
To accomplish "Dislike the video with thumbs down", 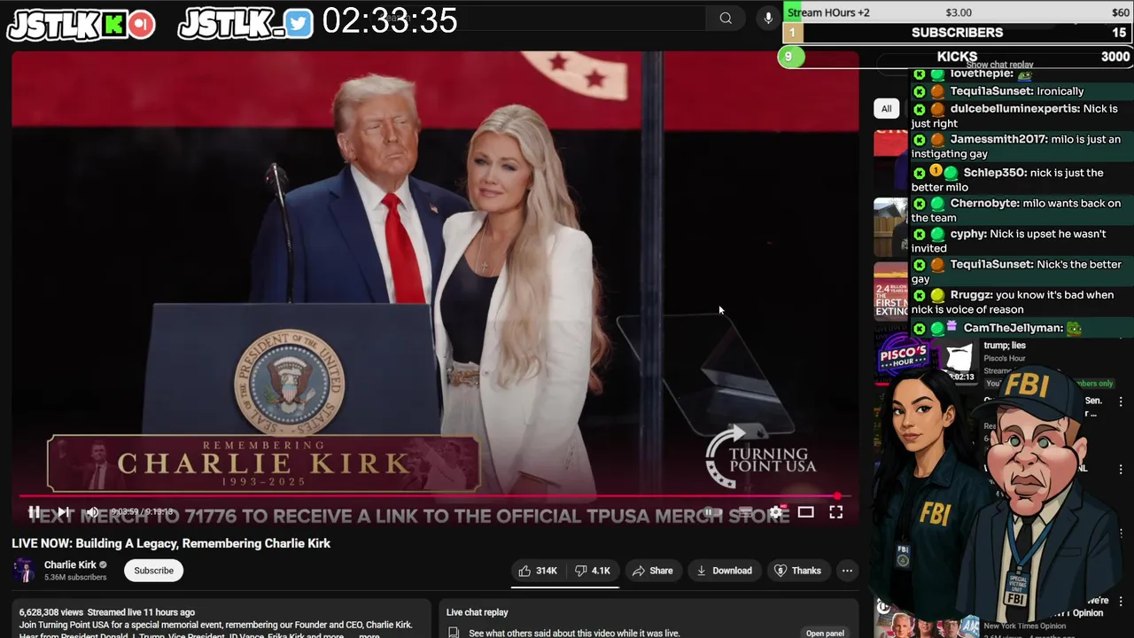I will pyautogui.click(x=593, y=571).
